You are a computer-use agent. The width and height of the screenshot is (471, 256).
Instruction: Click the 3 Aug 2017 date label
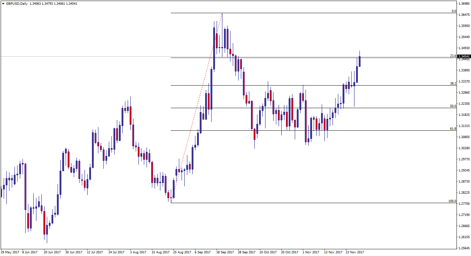pos(138,252)
